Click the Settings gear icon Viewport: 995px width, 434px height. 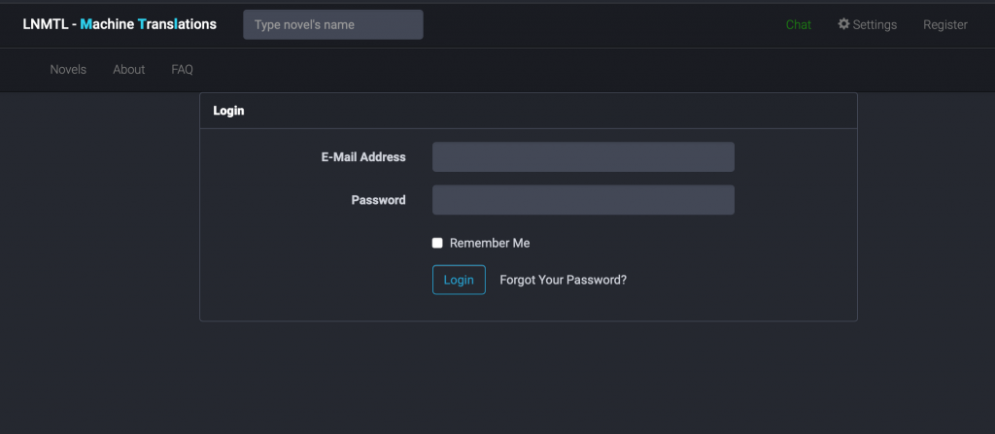pyautogui.click(x=843, y=24)
